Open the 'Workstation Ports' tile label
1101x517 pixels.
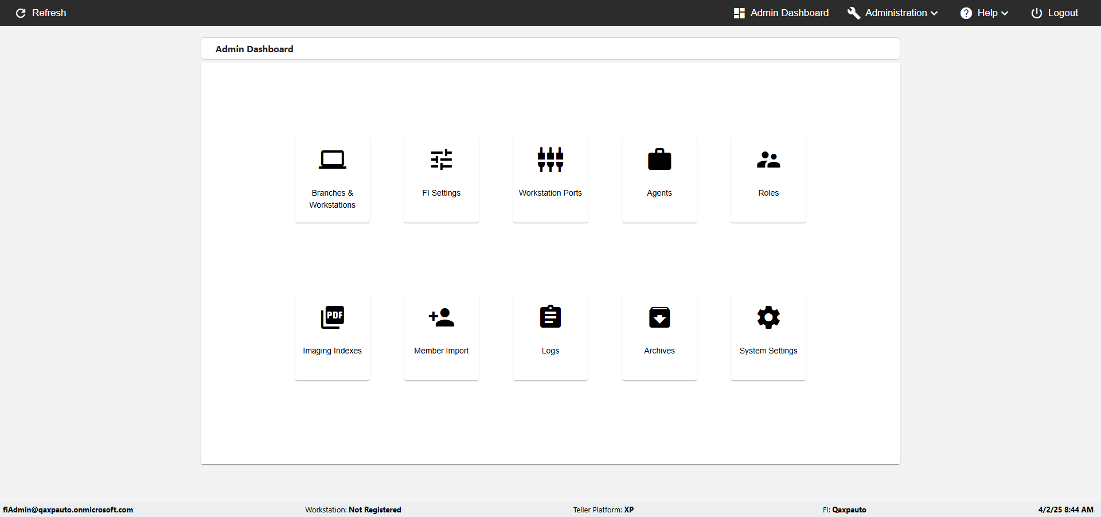550,193
